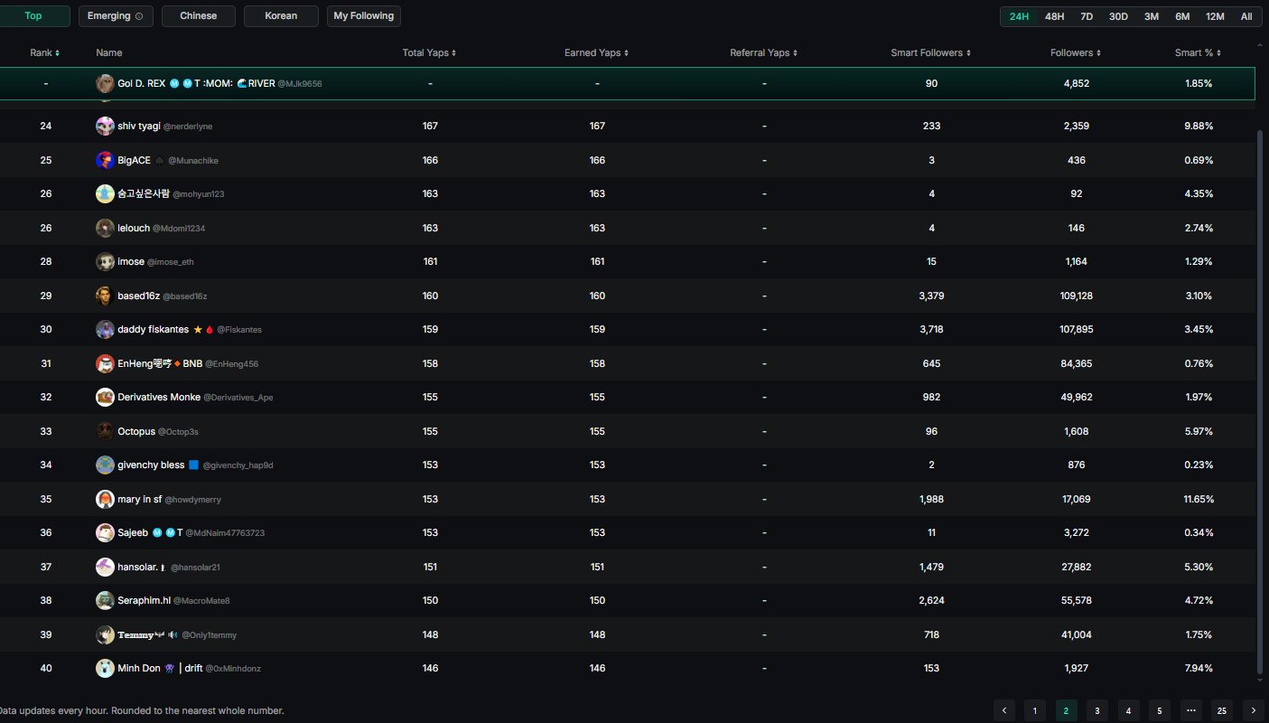Show the Chinese leaderboard tab
This screenshot has height=723, width=1269.
(199, 16)
